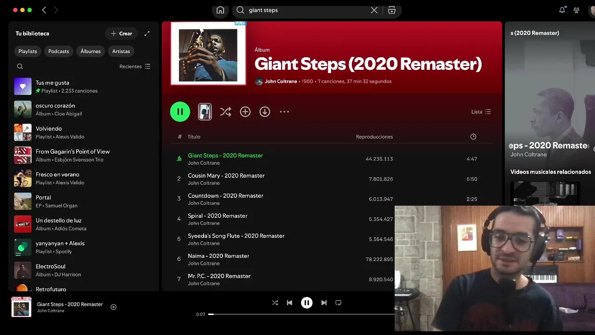The width and height of the screenshot is (595, 335).
Task: Open Browse icon beside search bar
Action: click(x=392, y=10)
